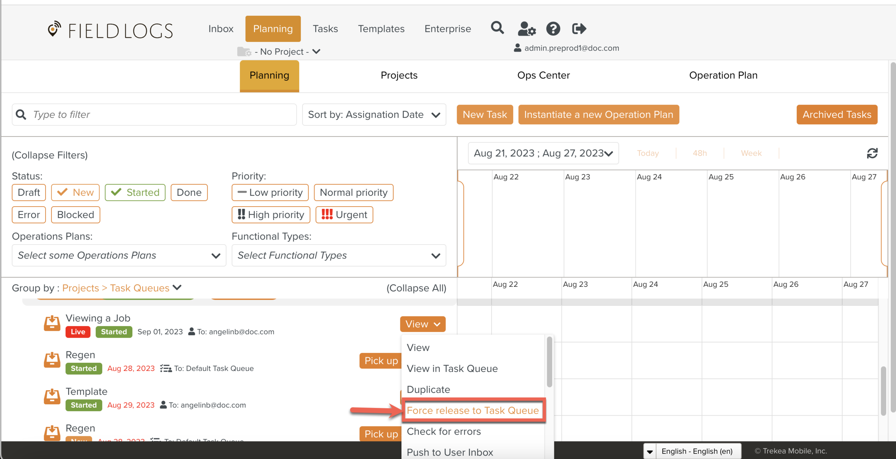896x459 pixels.
Task: Open user settings icon in header
Action: point(526,29)
